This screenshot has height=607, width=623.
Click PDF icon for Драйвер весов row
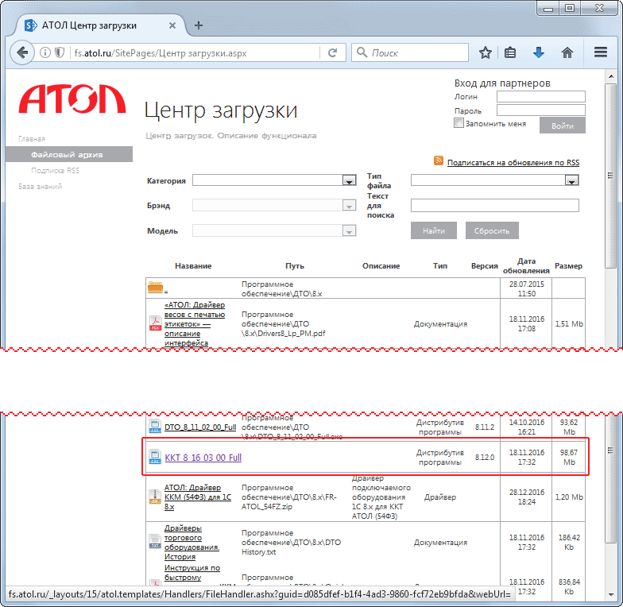(155, 323)
